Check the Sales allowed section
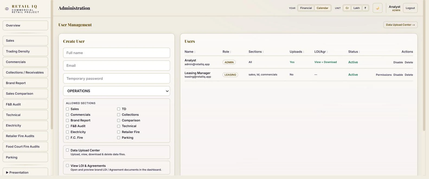Screen dimensions: 429x179 68,109
